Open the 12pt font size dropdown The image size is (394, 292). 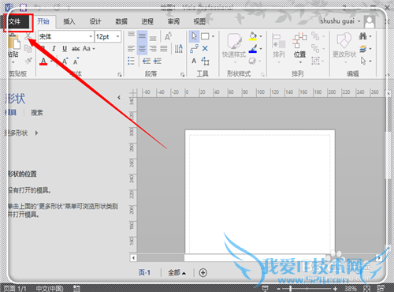point(117,36)
